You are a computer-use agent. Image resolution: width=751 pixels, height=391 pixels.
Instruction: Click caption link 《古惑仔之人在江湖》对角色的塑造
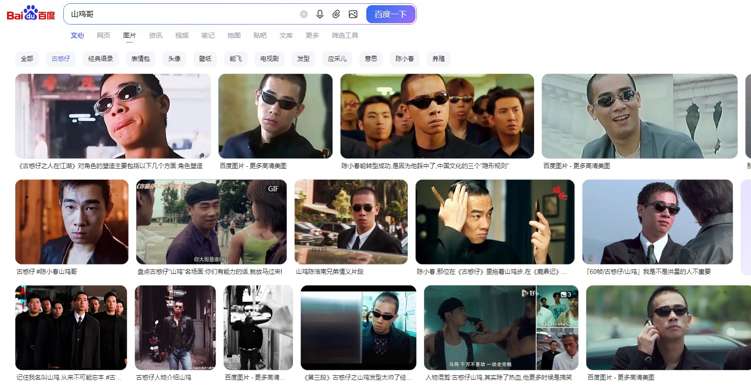pyautogui.click(x=111, y=166)
